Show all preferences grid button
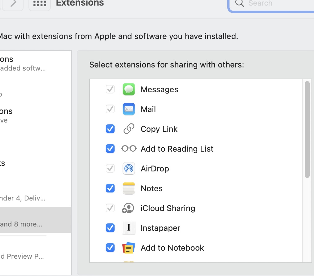Screen dimensions: 314x276 click(40, 3)
